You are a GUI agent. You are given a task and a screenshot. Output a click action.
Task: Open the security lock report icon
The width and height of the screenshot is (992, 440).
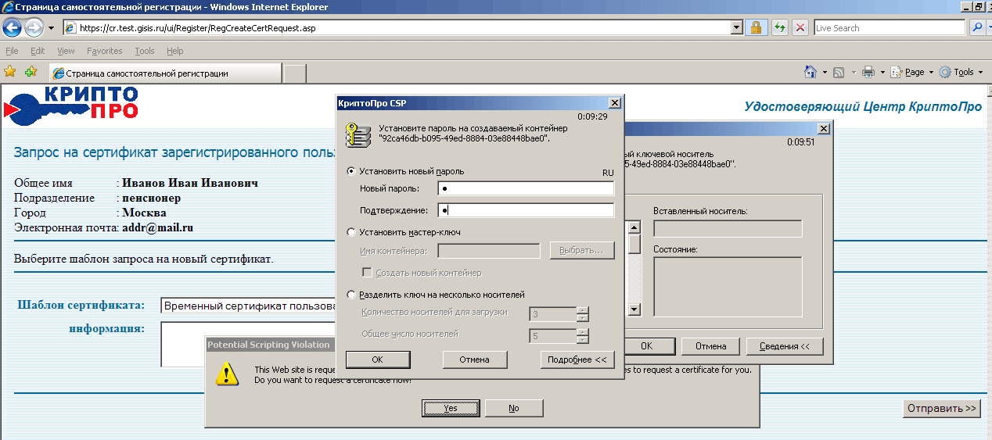pos(756,27)
